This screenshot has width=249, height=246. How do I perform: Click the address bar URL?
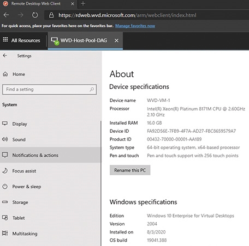point(127,15)
